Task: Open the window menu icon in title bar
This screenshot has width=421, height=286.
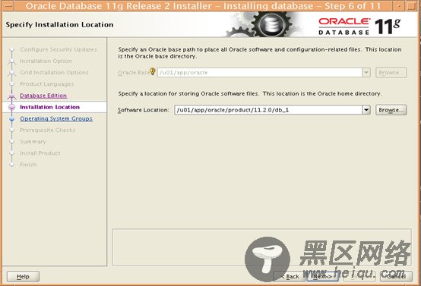Action: (x=8, y=5)
